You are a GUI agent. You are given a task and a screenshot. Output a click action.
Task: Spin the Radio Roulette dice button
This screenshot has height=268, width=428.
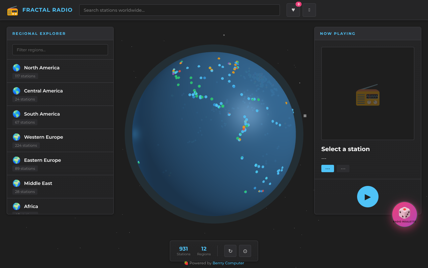click(405, 214)
